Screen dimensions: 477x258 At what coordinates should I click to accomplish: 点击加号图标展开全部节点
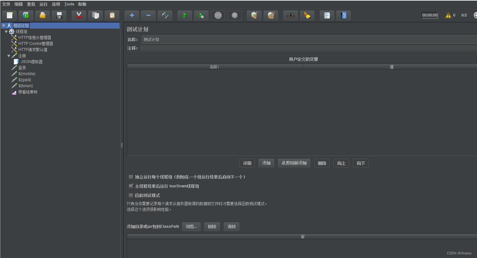[x=132, y=15]
